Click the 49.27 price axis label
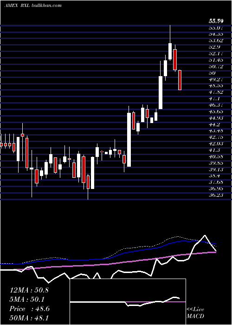Image resolution: width=232 pixels, height=325 pixels. pos(215,79)
